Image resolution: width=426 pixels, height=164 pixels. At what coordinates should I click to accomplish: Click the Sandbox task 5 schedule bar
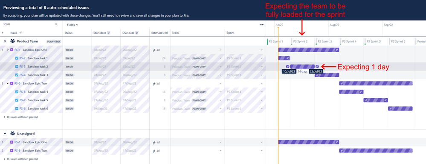pyautogui.click(x=376, y=100)
